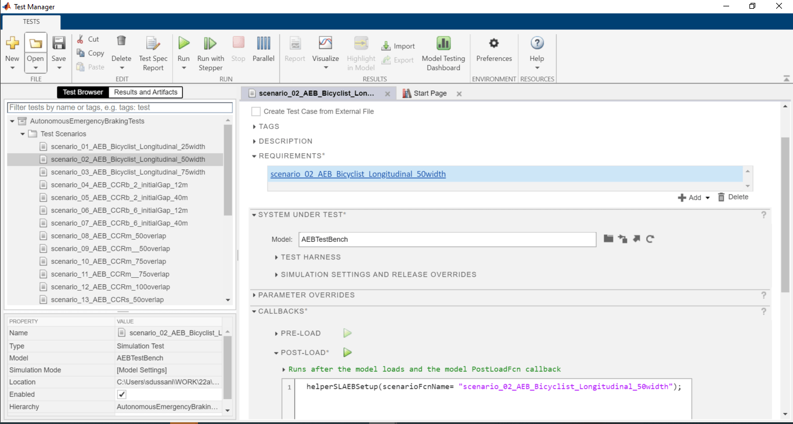Viewport: 793px width, 424px height.
Task: Click the filter tests search field
Action: [x=120, y=107]
